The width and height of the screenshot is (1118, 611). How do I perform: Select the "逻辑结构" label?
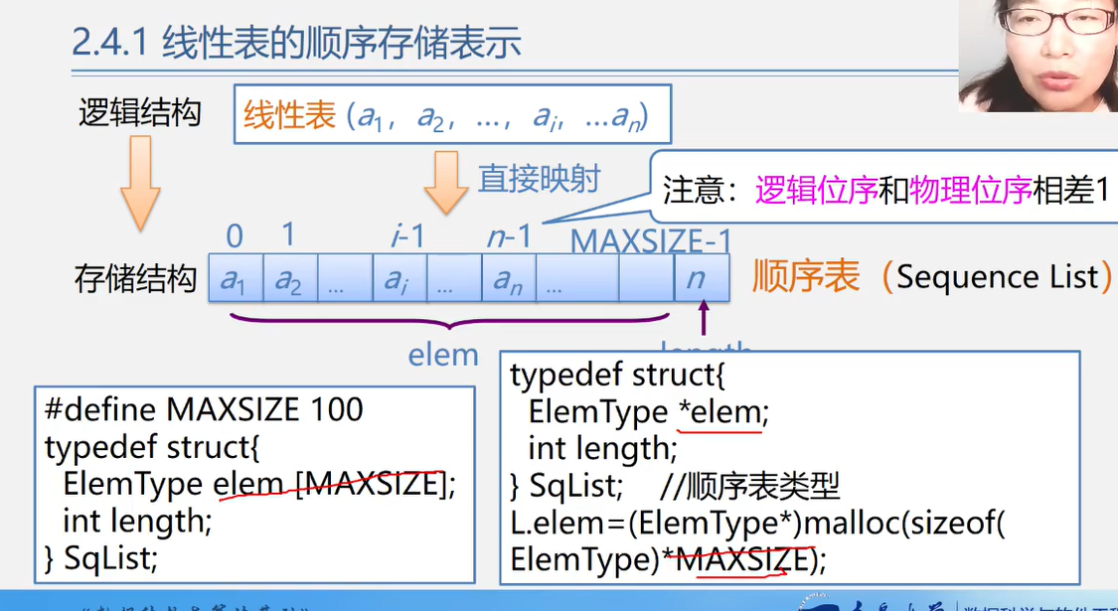[140, 113]
